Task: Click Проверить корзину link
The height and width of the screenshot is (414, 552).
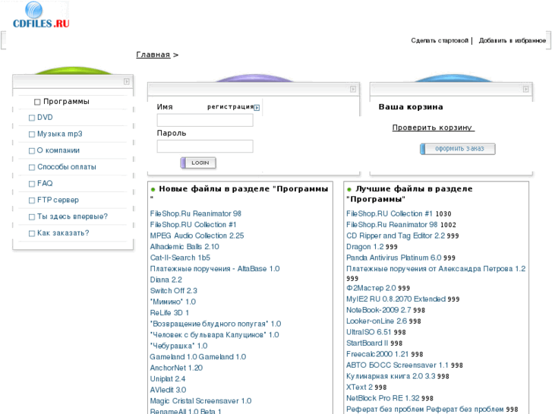Action: click(x=434, y=128)
